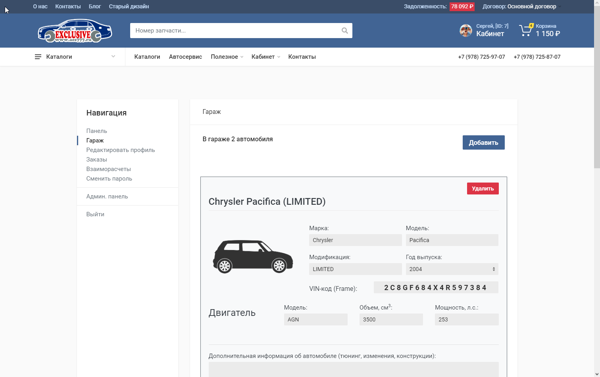Screen dimensions: 600x377
Task: Open Взаиморасчеты in sidebar
Action: [x=108, y=169]
